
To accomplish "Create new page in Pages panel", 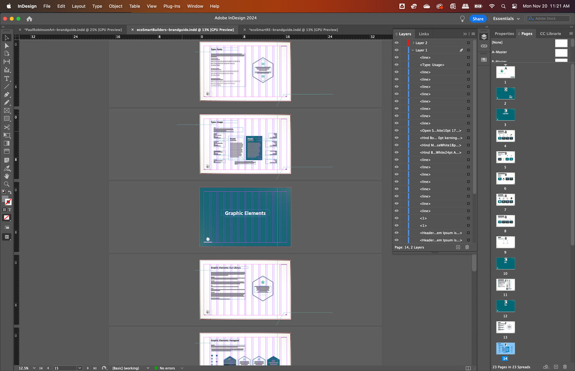I will tap(556, 367).
